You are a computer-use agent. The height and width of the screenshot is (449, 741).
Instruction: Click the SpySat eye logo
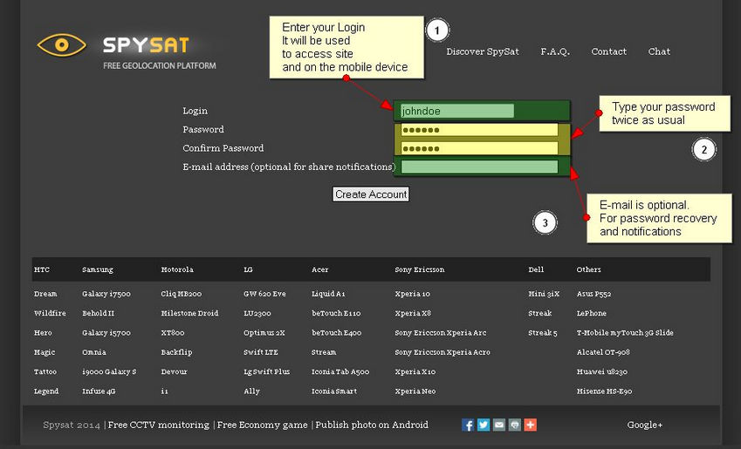coord(61,44)
